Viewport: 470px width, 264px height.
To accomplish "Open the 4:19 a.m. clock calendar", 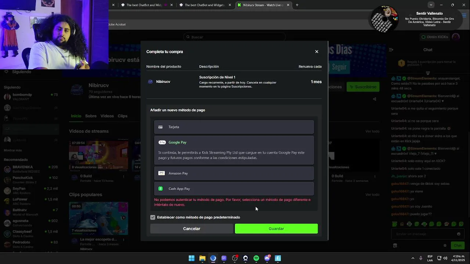I will [458, 258].
